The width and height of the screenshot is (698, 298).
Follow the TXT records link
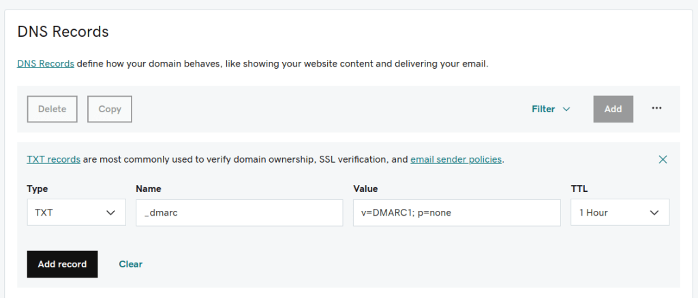coord(54,160)
